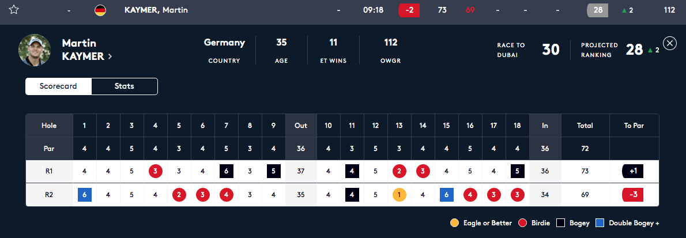686x238 pixels.
Task: Favorite Martin Kaymer with the star icon
Action: (x=14, y=10)
